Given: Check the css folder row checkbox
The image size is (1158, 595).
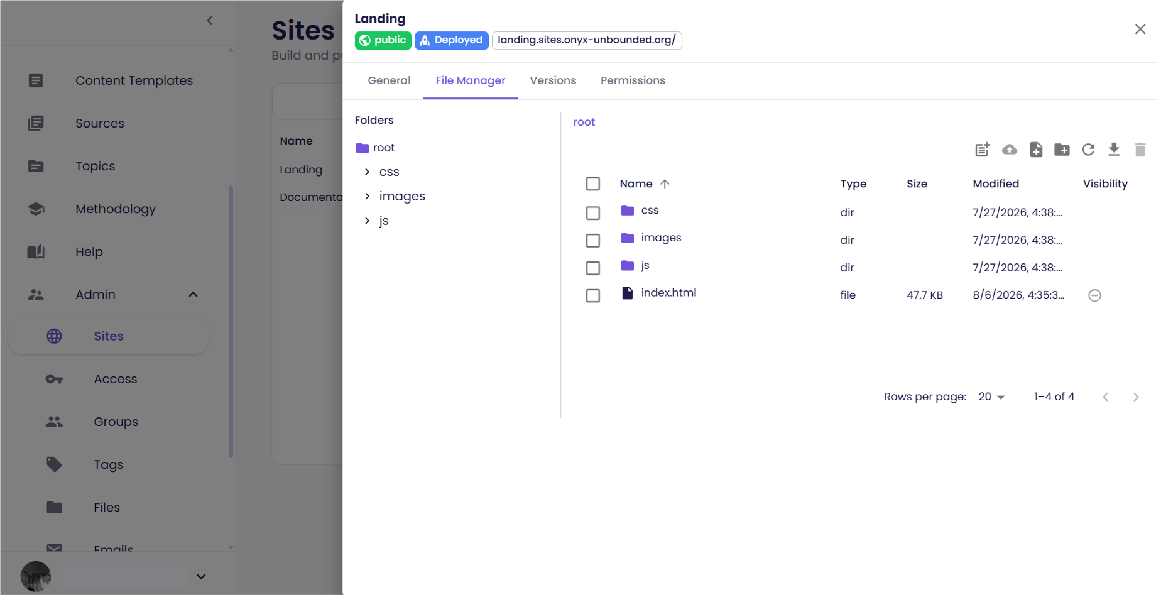Looking at the screenshot, I should (x=593, y=213).
